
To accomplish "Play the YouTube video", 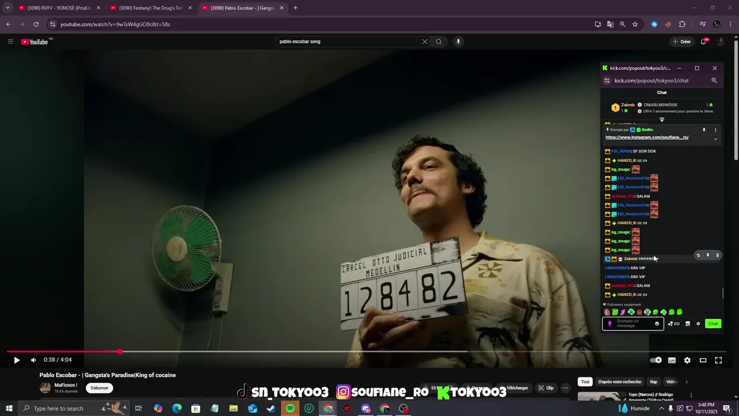I will click(17, 360).
